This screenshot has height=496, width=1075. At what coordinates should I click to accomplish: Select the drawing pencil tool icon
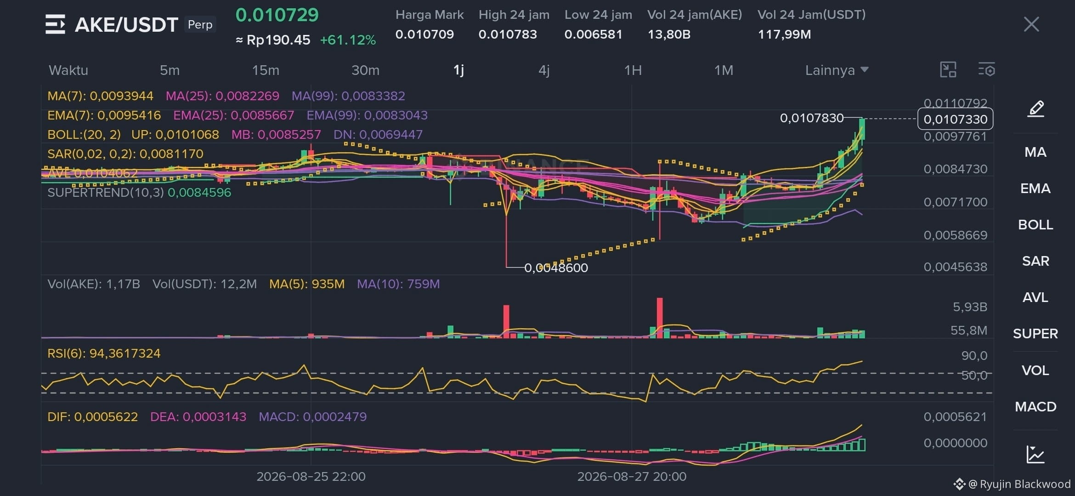pos(1035,109)
